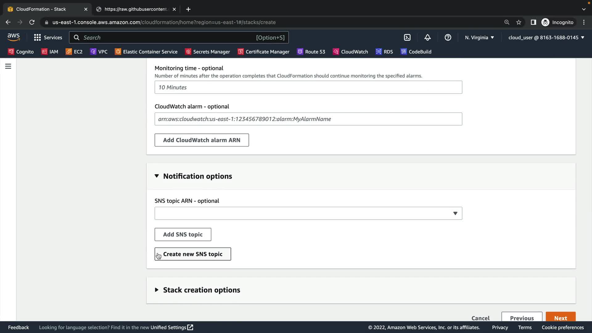The width and height of the screenshot is (592, 333).
Task: Click the Create new SNS topic button
Action: 193,254
